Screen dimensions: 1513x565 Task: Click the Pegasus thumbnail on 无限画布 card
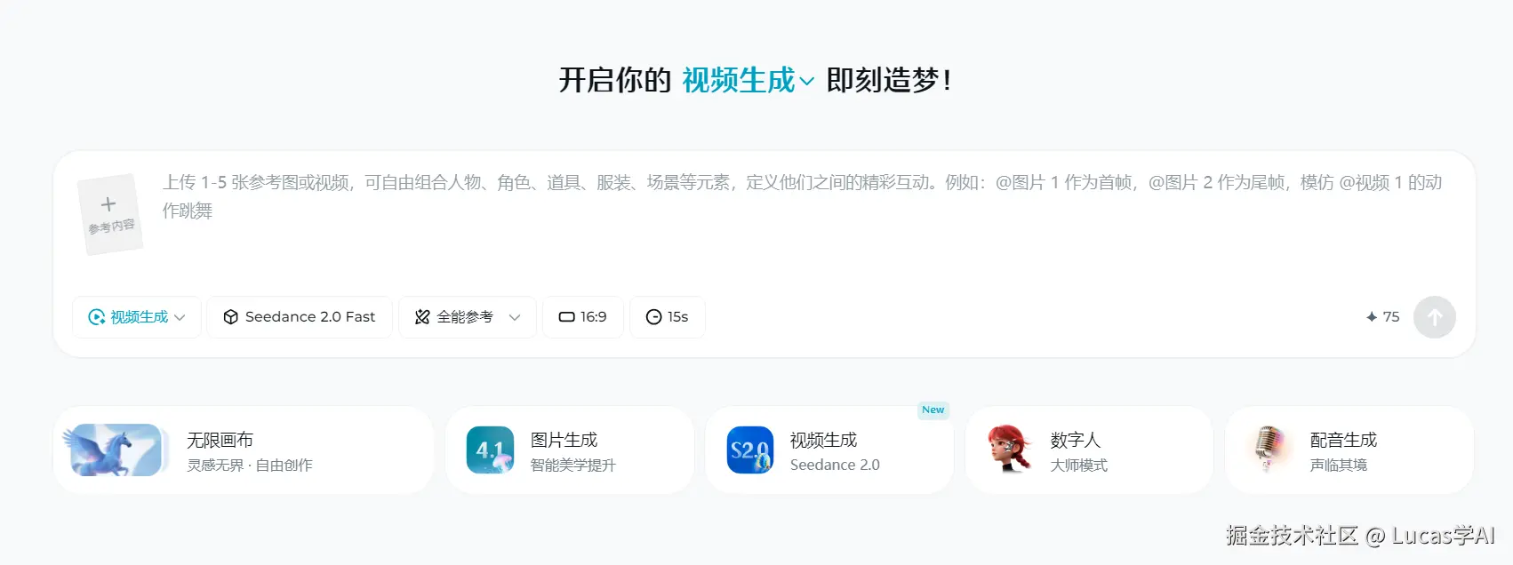tap(116, 450)
